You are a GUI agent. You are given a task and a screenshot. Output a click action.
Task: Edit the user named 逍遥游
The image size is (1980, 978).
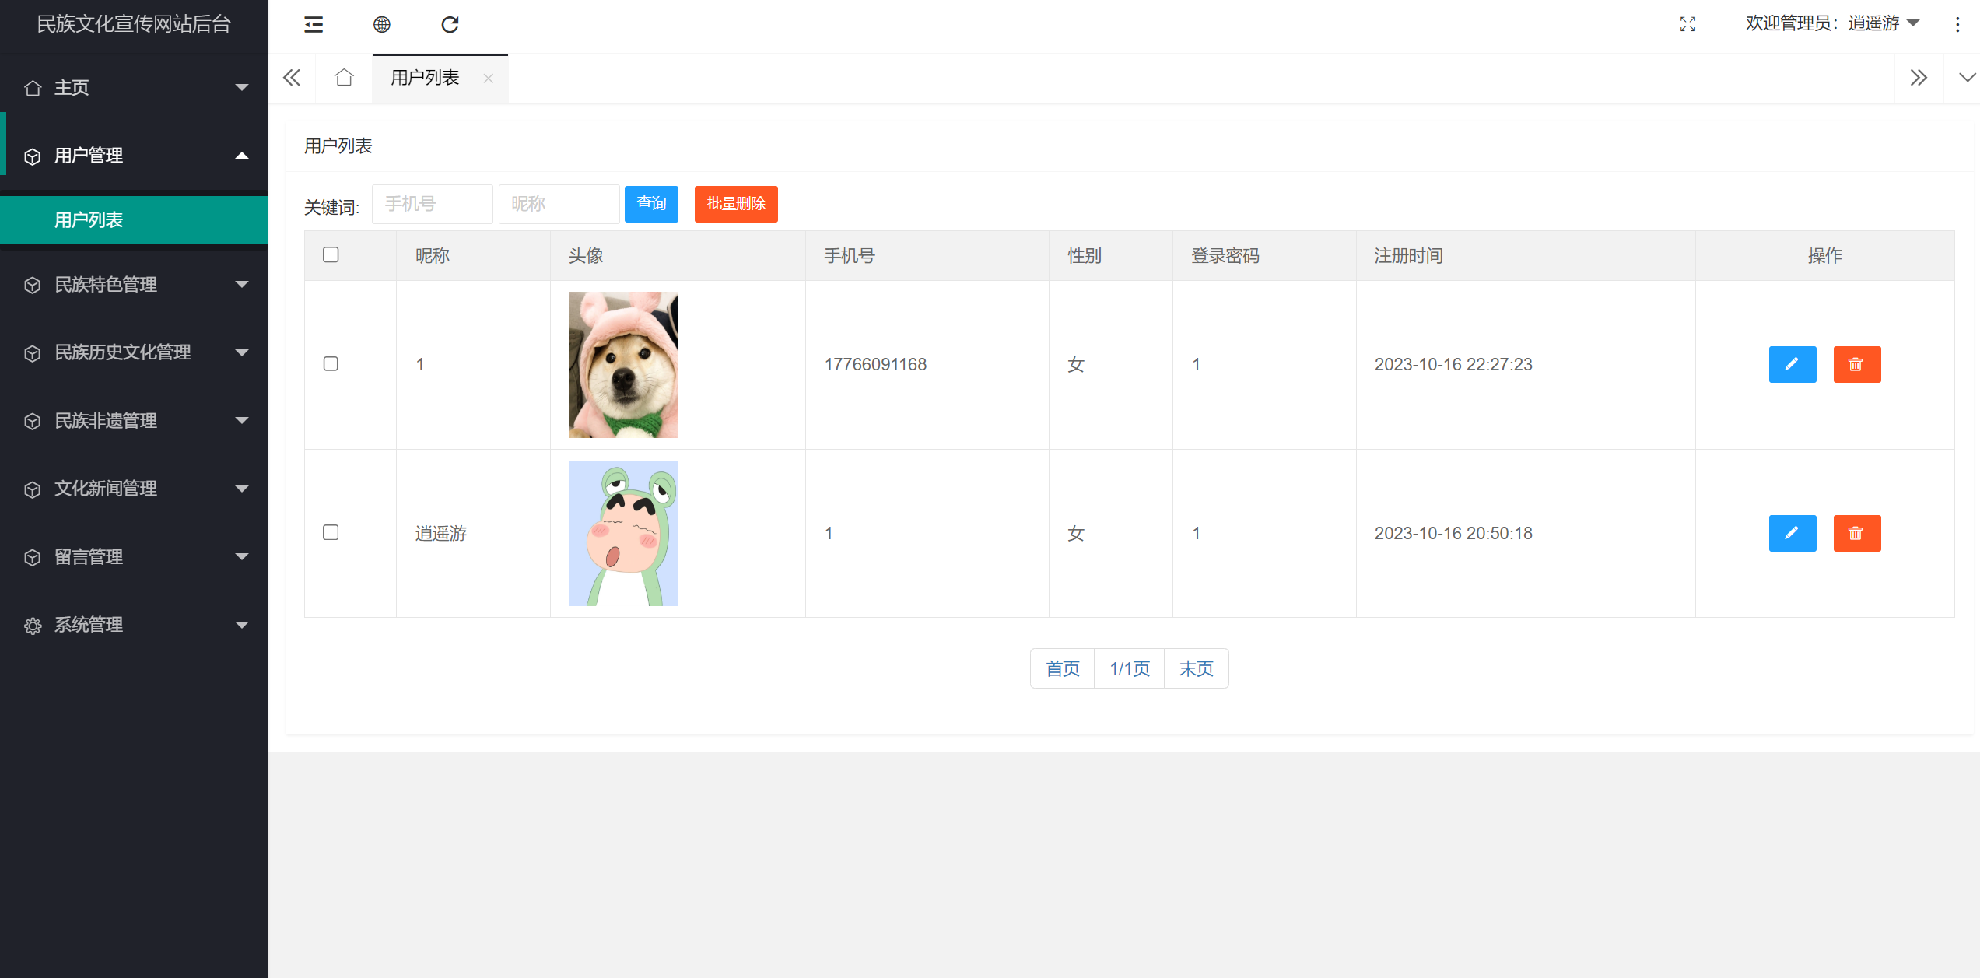tap(1793, 533)
